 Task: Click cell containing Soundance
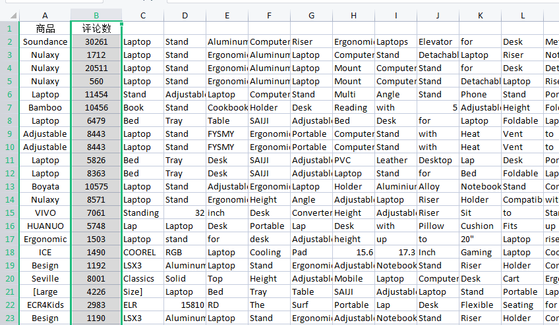[x=45, y=41]
